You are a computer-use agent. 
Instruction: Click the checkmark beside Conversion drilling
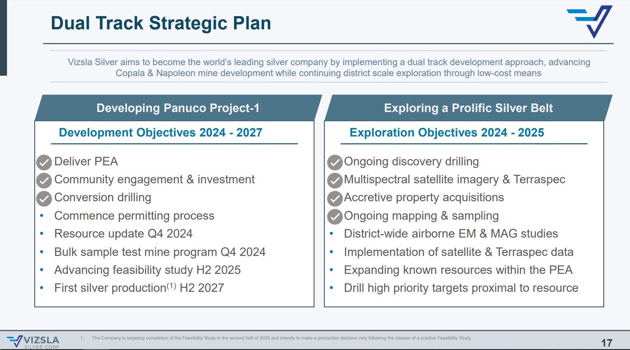pos(44,198)
